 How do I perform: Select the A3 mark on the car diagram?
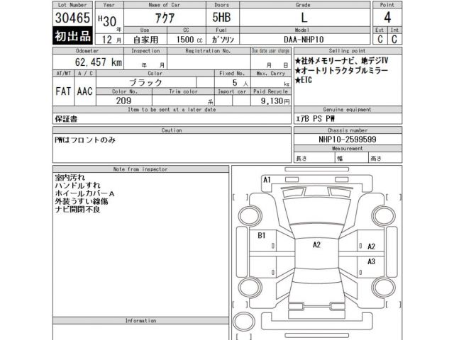pyautogui.click(x=371, y=261)
